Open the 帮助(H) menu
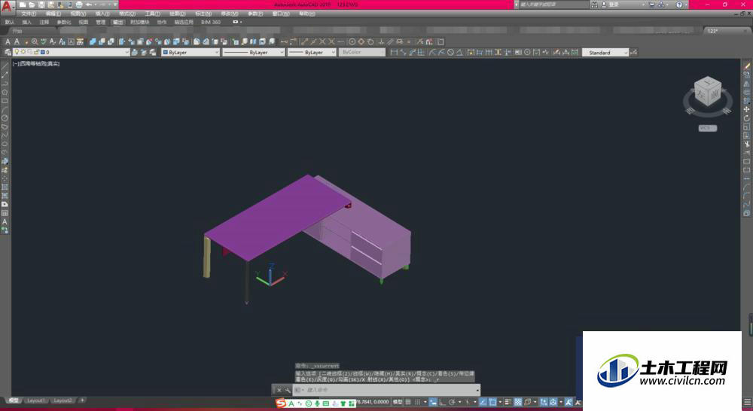The image size is (753, 411). click(307, 14)
